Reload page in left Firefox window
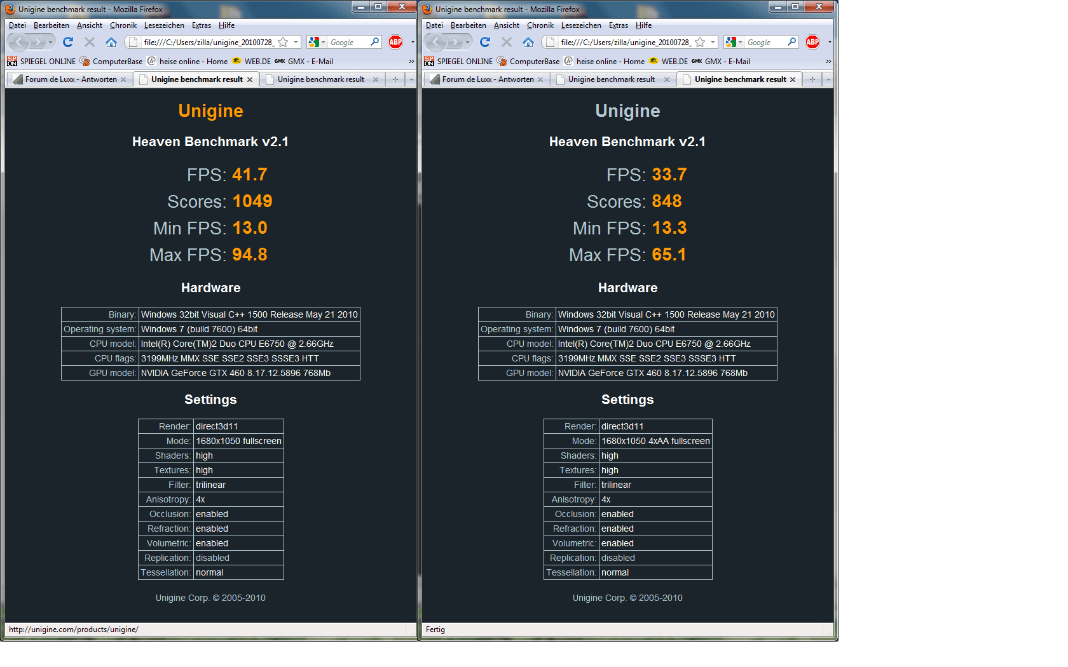Screen dimensions: 1068x667 [68, 42]
